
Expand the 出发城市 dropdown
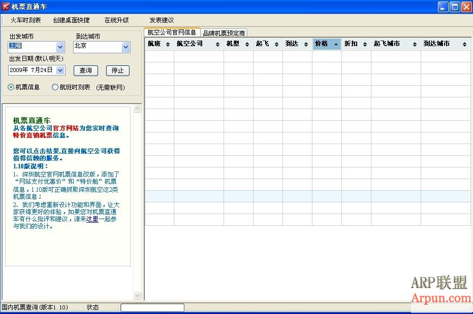point(60,47)
